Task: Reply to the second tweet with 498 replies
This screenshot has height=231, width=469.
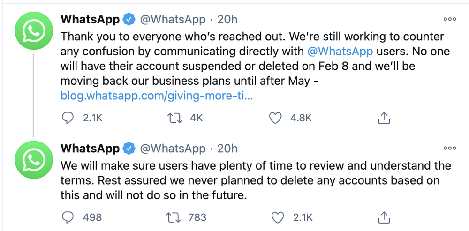Action: [x=68, y=217]
